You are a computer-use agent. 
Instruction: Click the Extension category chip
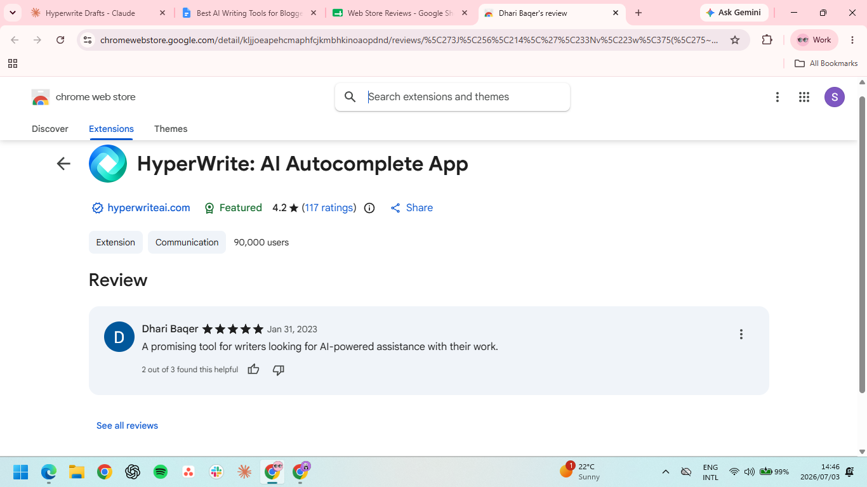click(x=116, y=242)
